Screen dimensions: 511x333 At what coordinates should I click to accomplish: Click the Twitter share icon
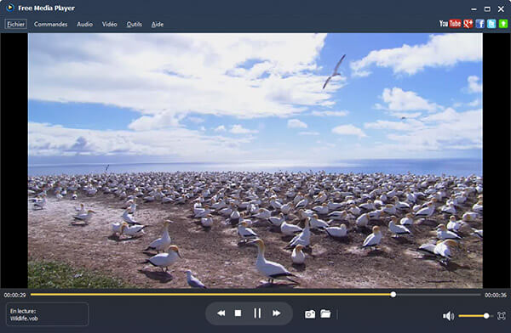pyautogui.click(x=491, y=24)
